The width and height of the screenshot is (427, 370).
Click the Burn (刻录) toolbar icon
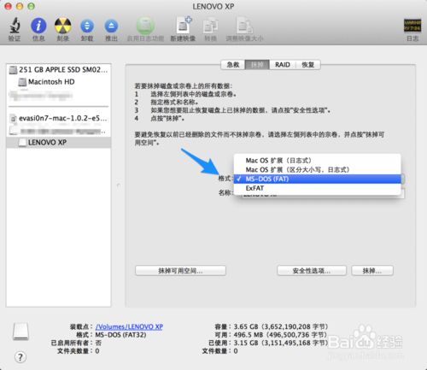pos(62,26)
